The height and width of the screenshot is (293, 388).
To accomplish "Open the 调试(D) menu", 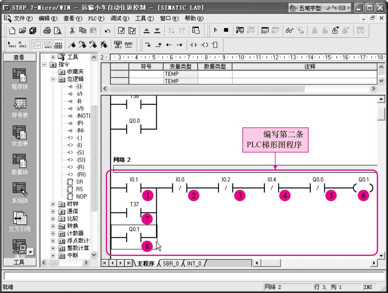I will (x=120, y=18).
